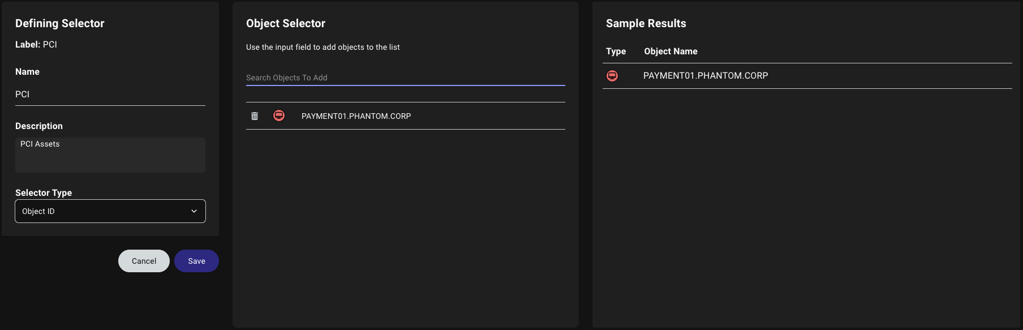Expand the Selector Type combo box
1023x330 pixels.
pos(110,211)
